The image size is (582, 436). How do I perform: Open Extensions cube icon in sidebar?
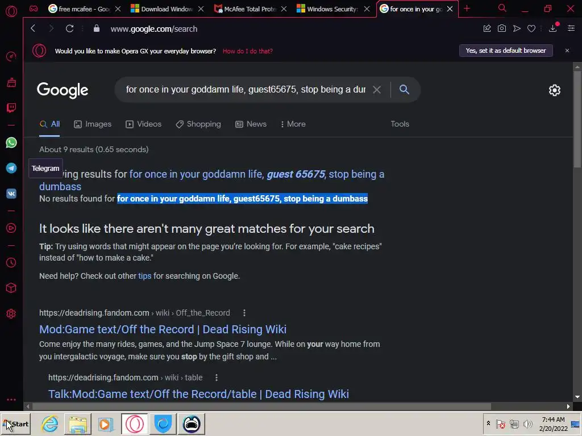(11, 288)
